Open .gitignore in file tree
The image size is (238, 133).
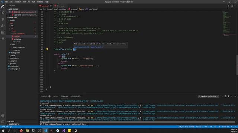tap(14, 61)
